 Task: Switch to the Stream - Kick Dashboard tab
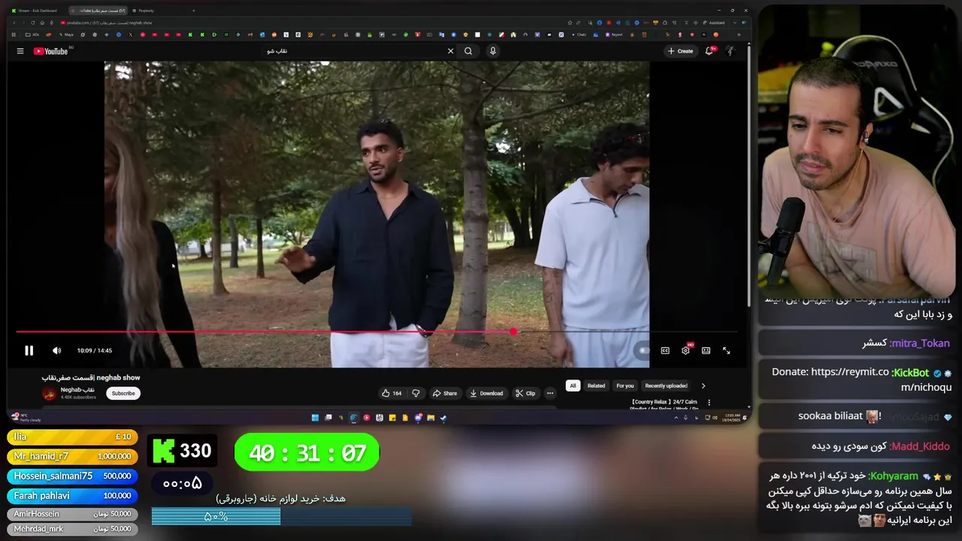pyautogui.click(x=35, y=11)
